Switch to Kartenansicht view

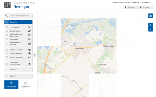[x=11, y=84]
